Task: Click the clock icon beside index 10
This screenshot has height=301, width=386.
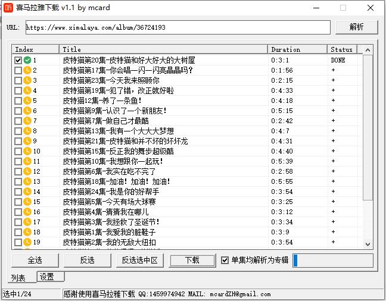Action: pyautogui.click(x=27, y=151)
